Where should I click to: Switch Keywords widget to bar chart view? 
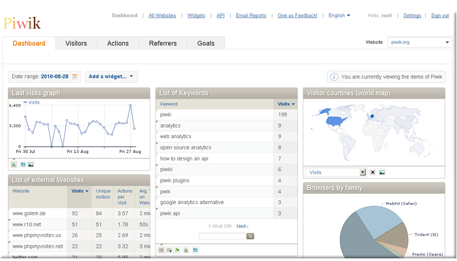pos(186,250)
